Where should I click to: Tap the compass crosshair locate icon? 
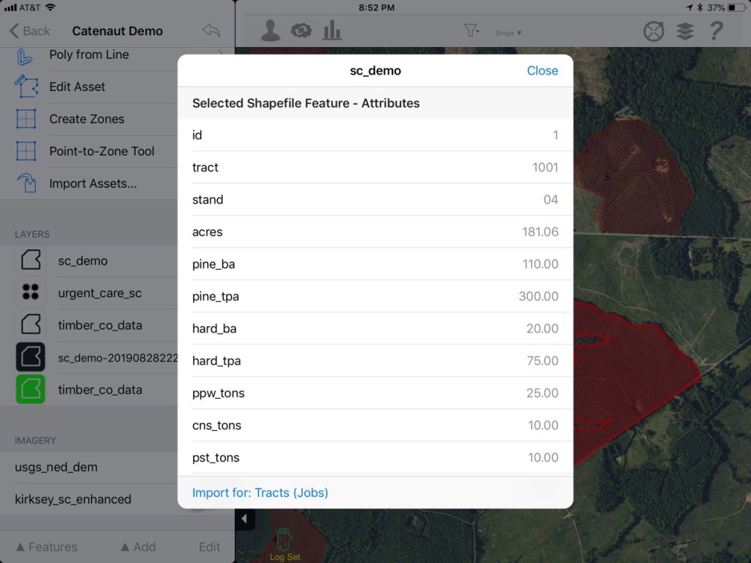(653, 31)
